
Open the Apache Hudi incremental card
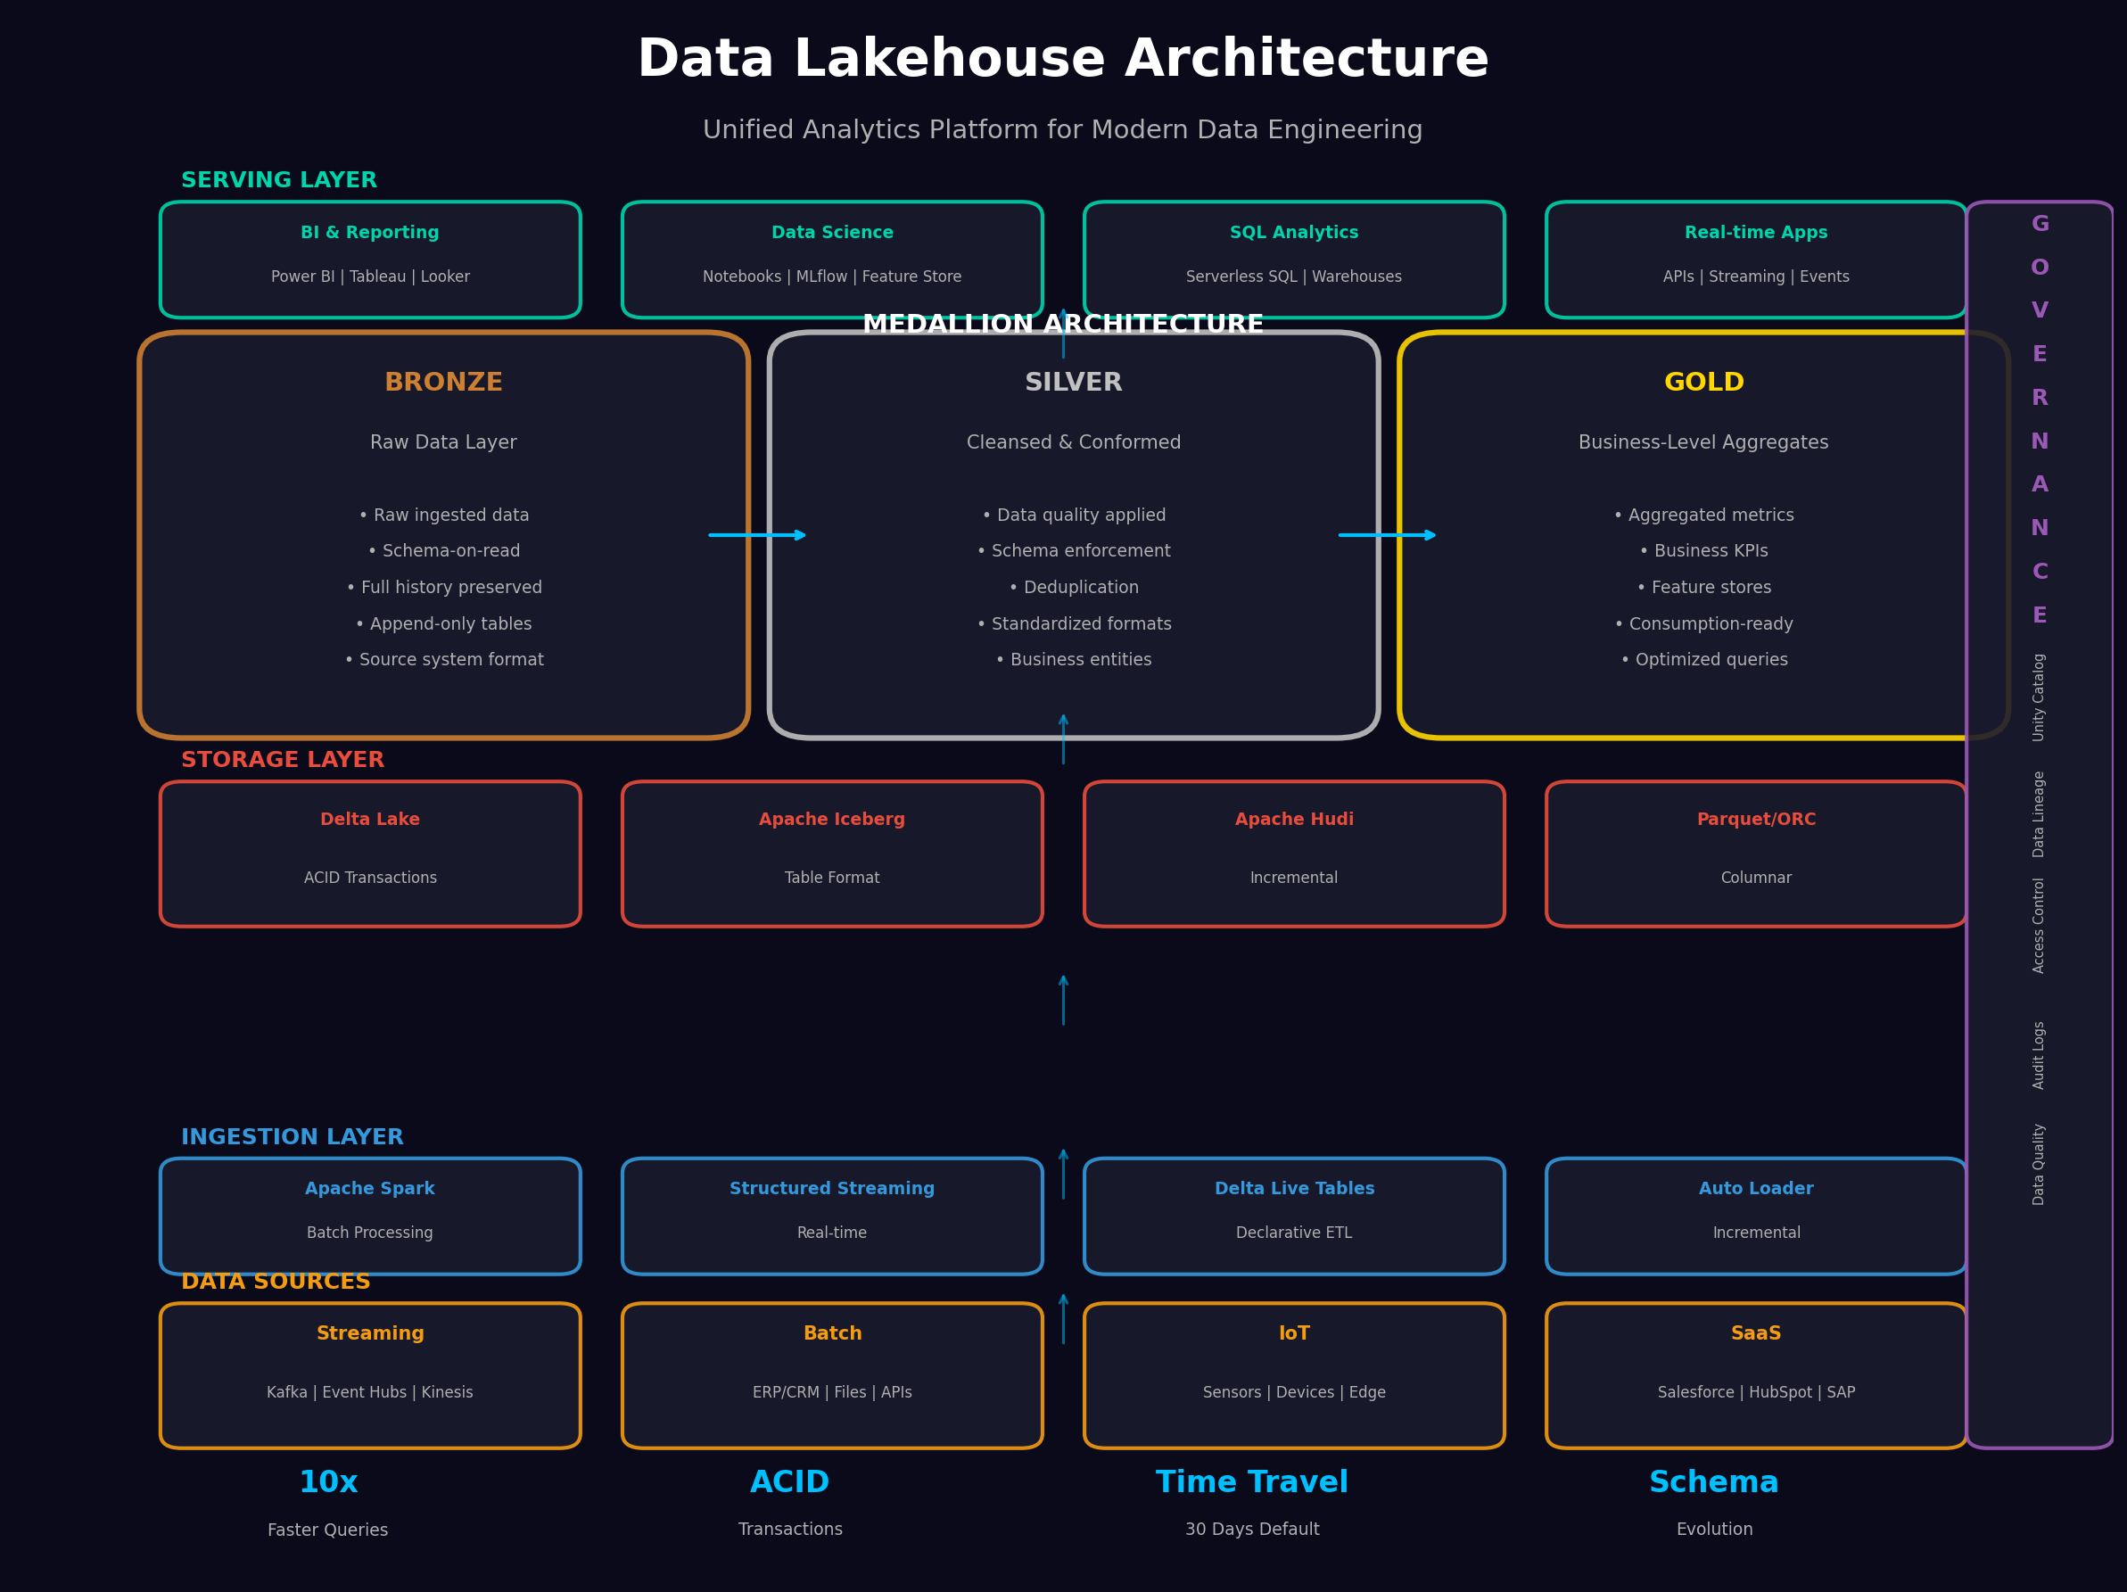pos(1293,854)
